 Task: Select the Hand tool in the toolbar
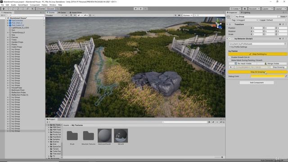(4, 9)
